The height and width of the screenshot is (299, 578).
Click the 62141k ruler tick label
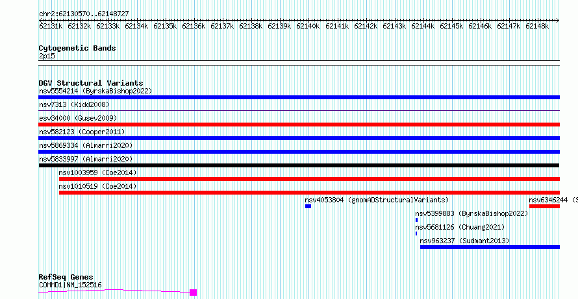[x=337, y=27]
